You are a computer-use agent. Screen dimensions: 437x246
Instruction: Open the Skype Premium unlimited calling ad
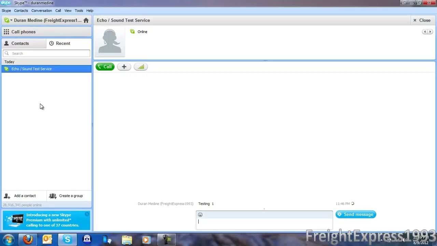click(x=47, y=220)
